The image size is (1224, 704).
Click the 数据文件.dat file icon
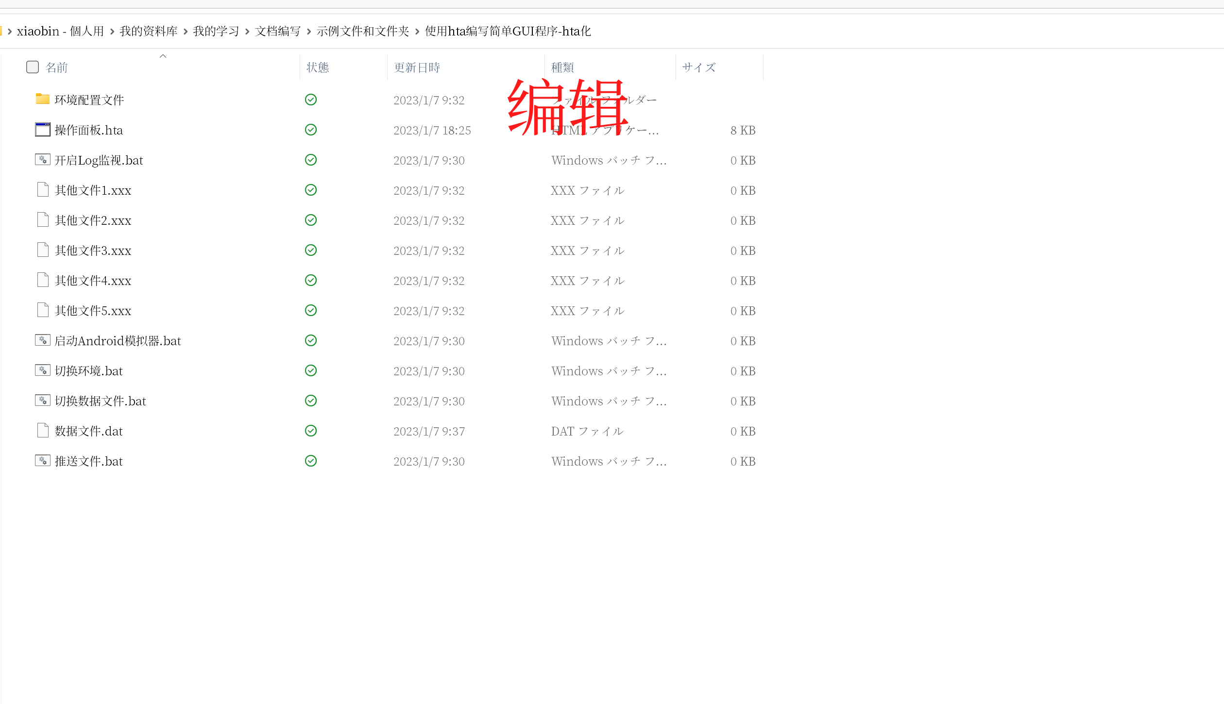pos(43,431)
